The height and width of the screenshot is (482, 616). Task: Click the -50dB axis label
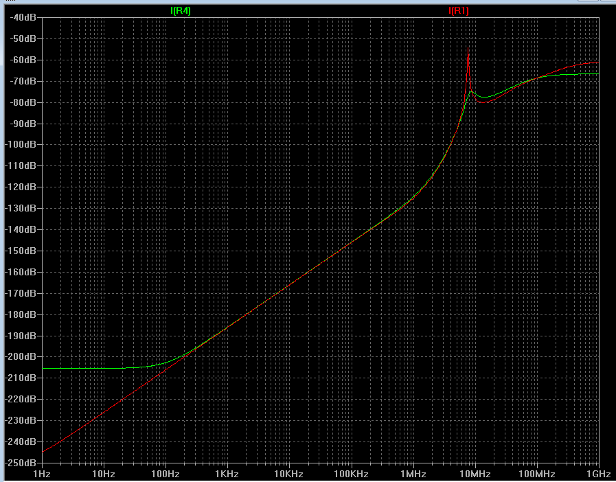22,38
